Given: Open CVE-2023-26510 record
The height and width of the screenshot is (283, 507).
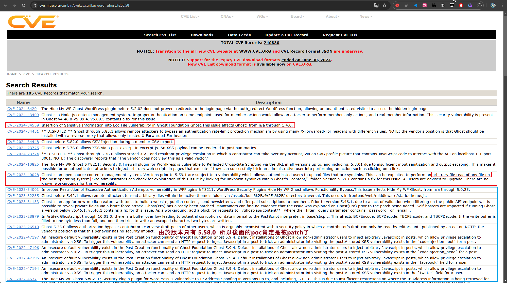Looking at the screenshot, I should pyautogui.click(x=23, y=227).
